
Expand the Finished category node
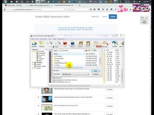click(33, 65)
